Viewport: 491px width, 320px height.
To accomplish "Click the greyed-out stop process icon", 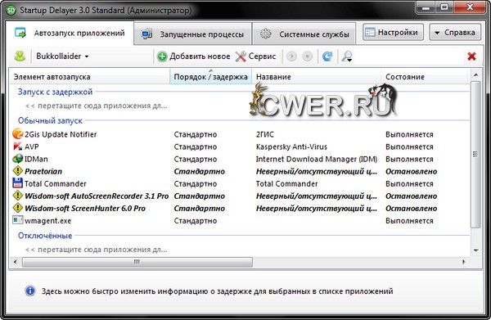I will (307, 56).
